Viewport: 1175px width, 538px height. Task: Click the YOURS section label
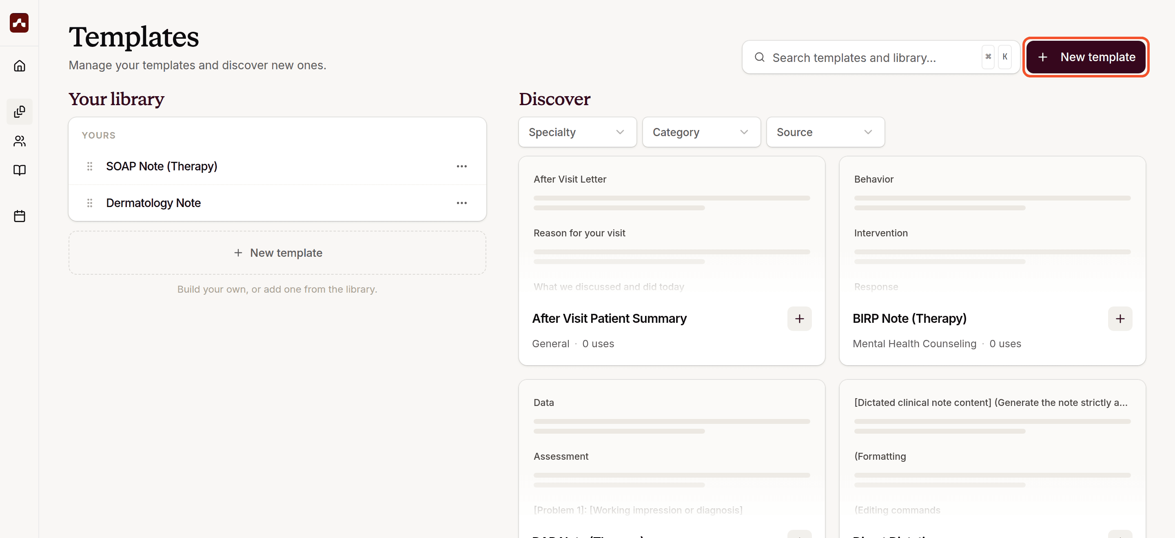(98, 135)
